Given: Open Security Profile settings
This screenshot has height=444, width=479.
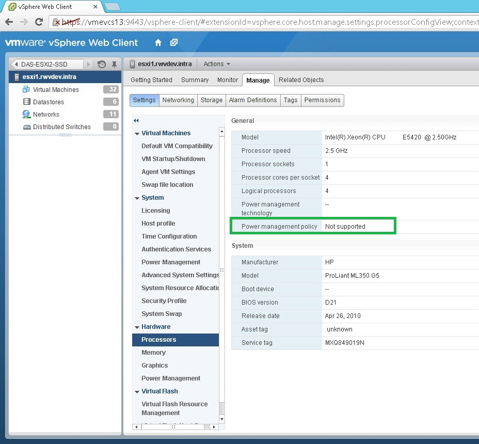Looking at the screenshot, I should tap(164, 300).
